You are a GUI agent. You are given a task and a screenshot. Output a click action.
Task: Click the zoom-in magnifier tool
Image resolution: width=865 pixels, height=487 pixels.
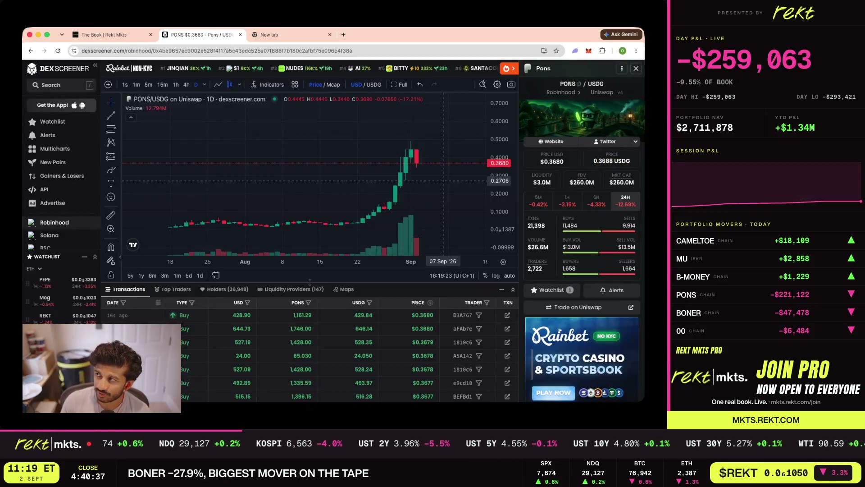coord(111,229)
